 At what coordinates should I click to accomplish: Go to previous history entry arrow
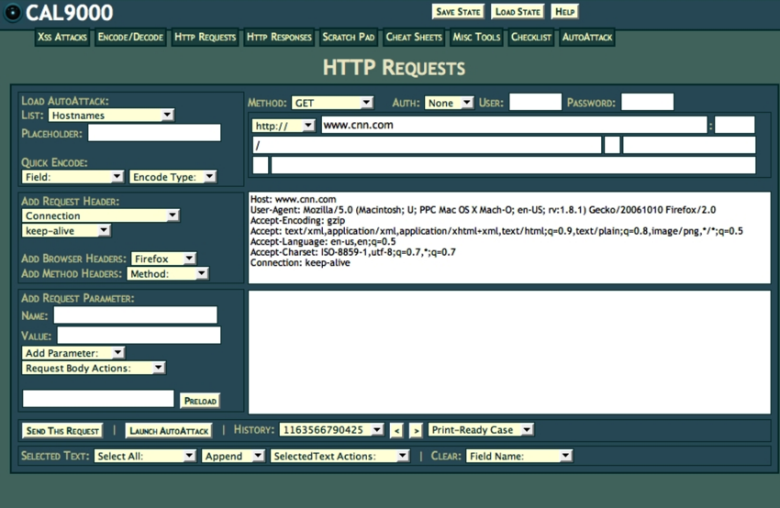click(x=396, y=430)
